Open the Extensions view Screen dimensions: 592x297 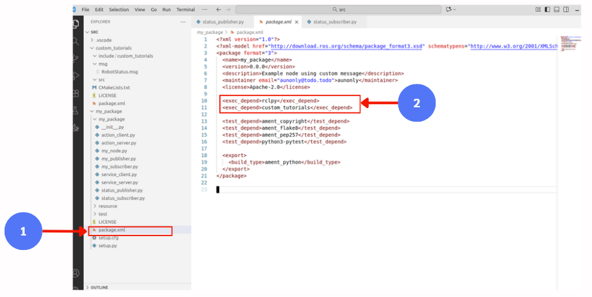77,92
